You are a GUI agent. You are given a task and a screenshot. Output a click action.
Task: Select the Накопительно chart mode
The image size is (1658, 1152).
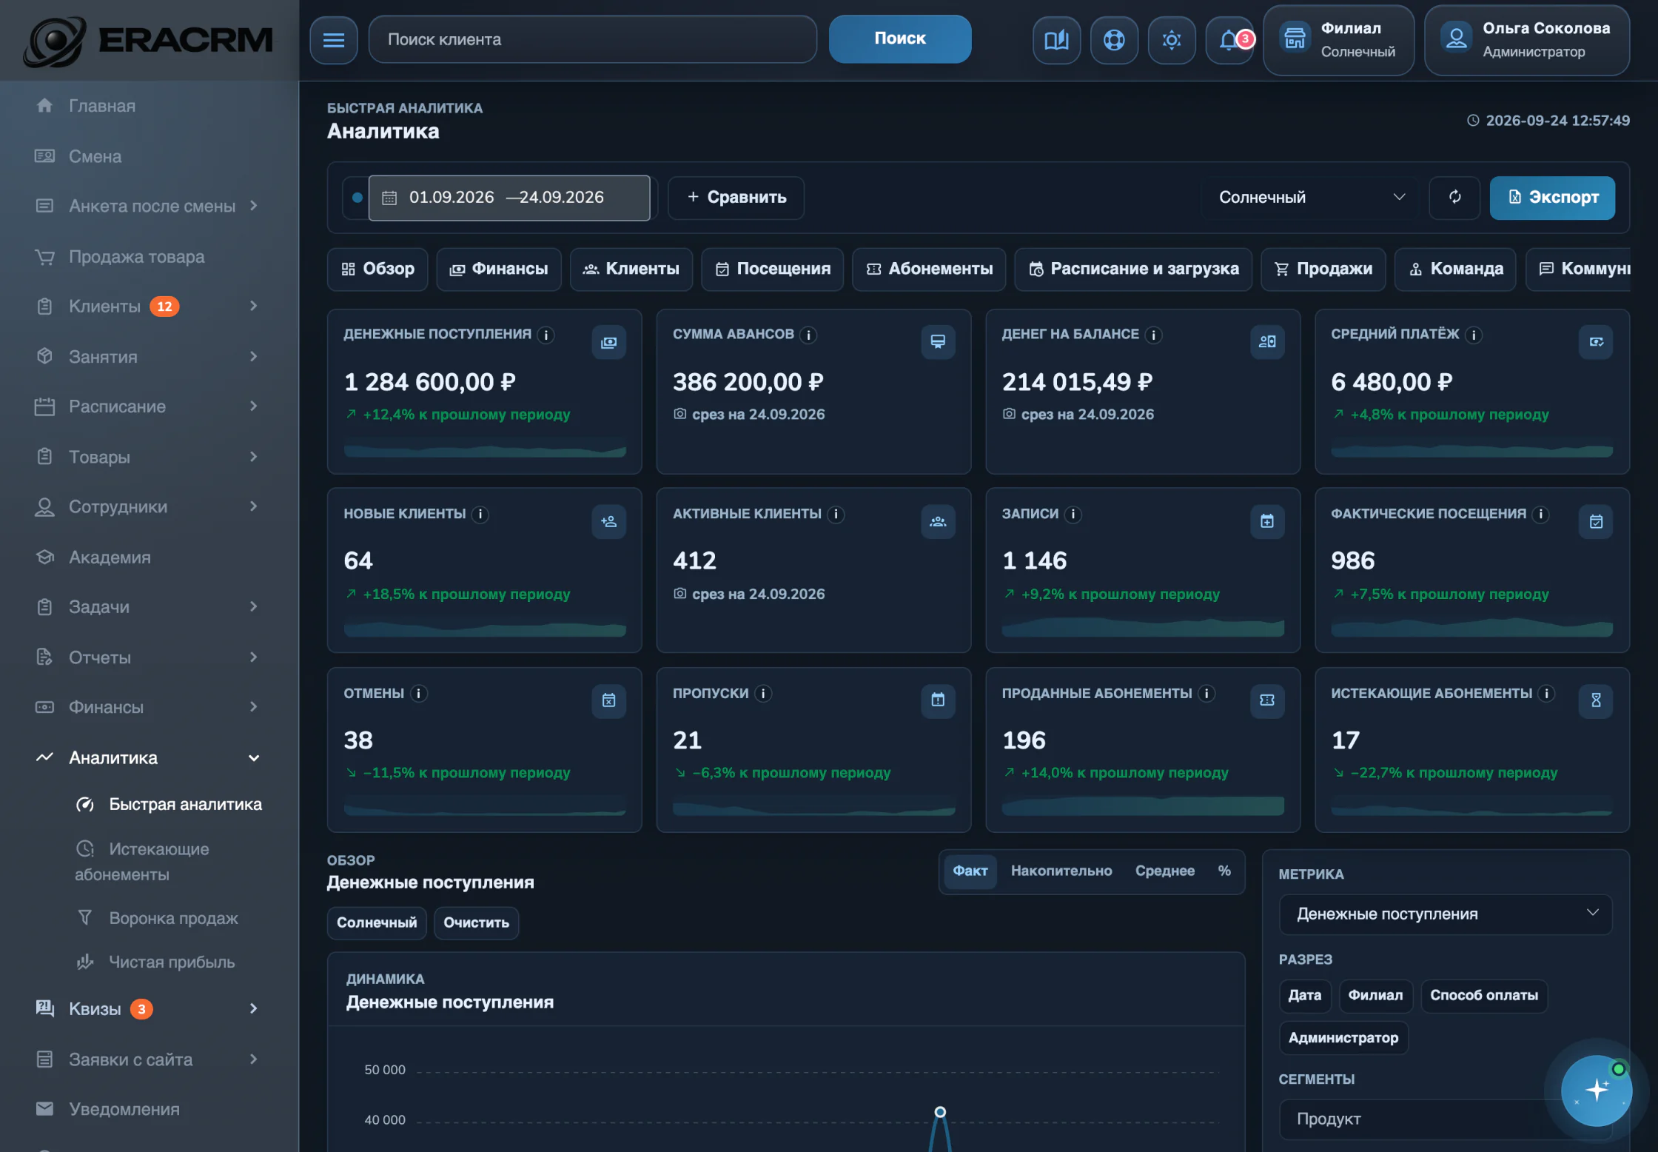(1061, 871)
